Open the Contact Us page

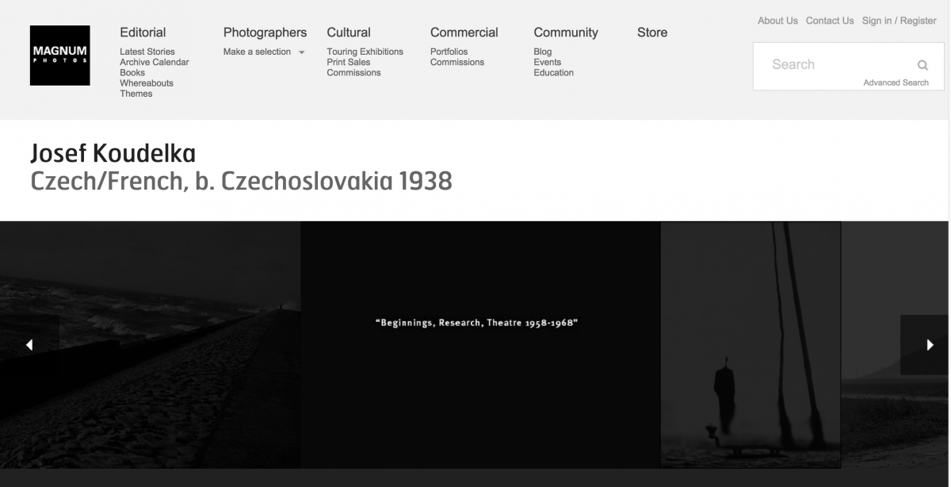[x=830, y=21]
